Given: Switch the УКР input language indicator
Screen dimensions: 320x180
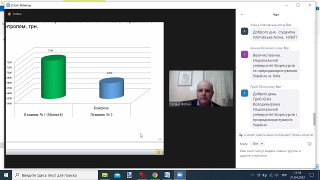Looking at the screenshot, I should (x=284, y=175).
